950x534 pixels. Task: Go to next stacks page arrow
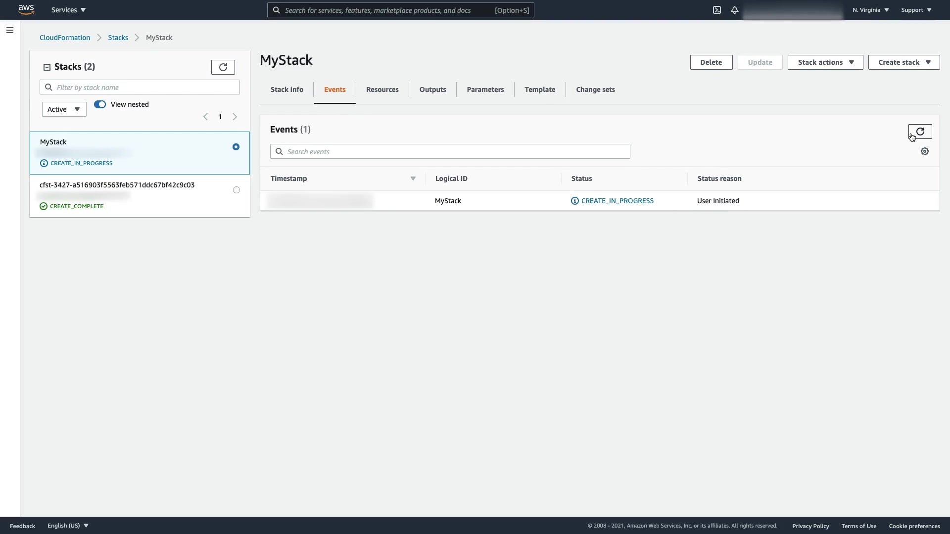click(x=235, y=117)
